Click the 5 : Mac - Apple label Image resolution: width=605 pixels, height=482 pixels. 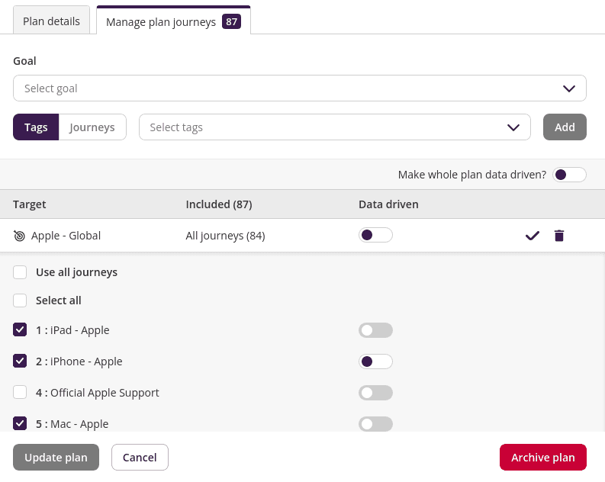72,424
